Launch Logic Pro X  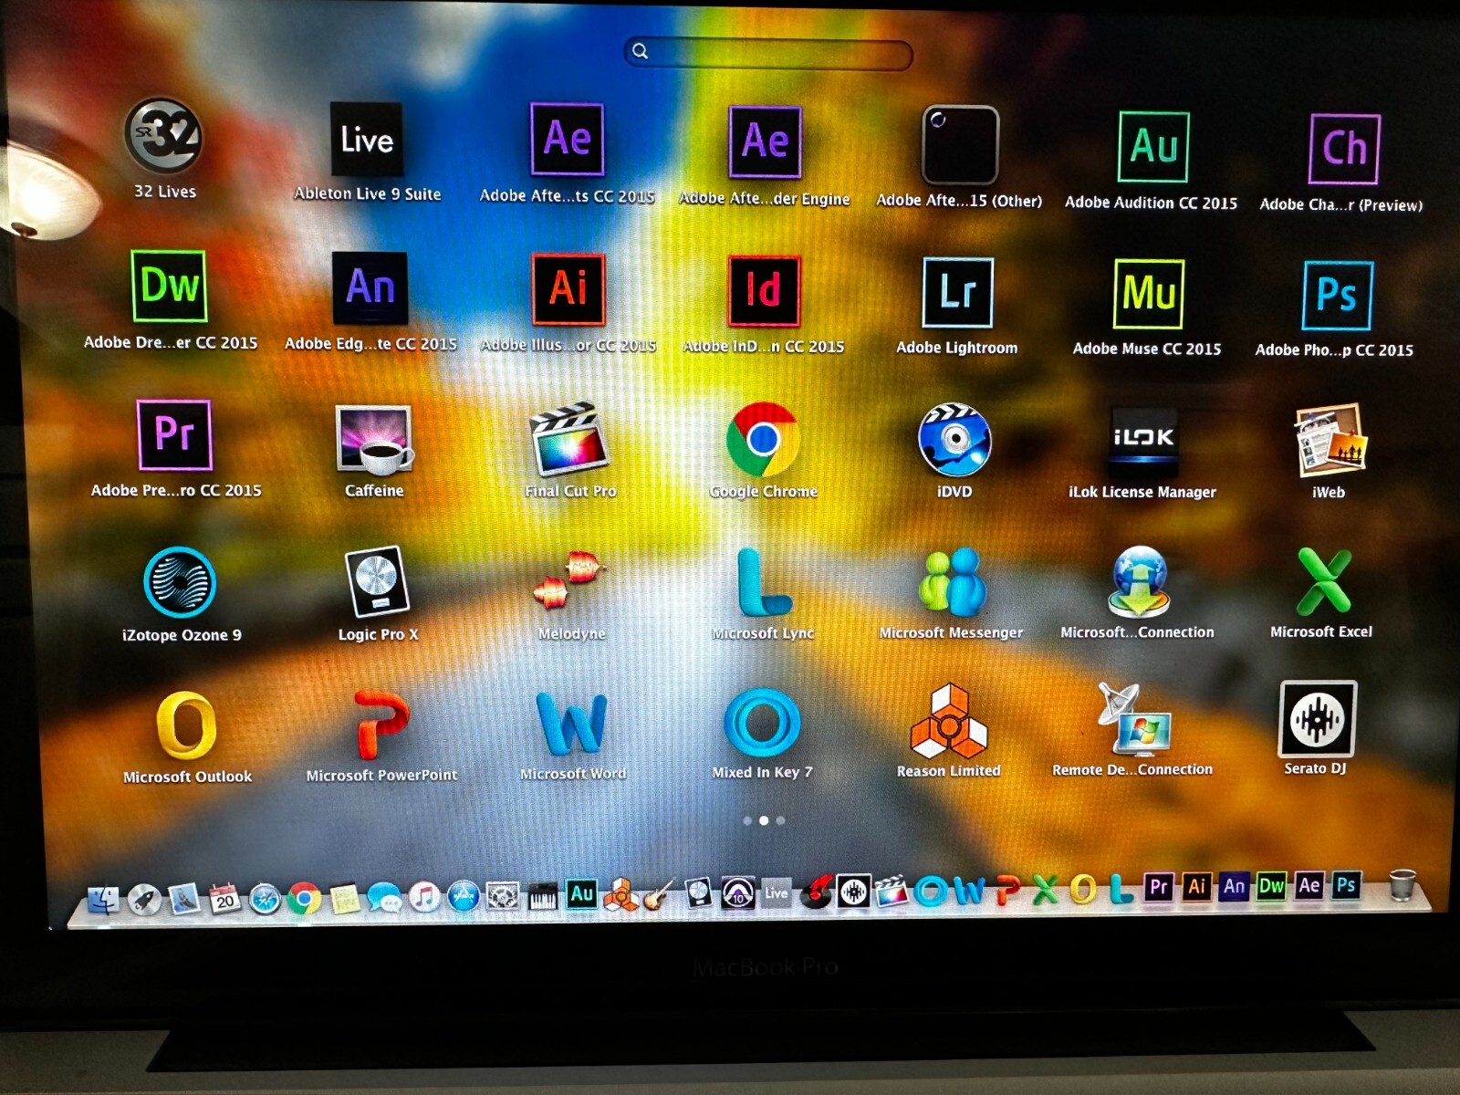(x=377, y=582)
